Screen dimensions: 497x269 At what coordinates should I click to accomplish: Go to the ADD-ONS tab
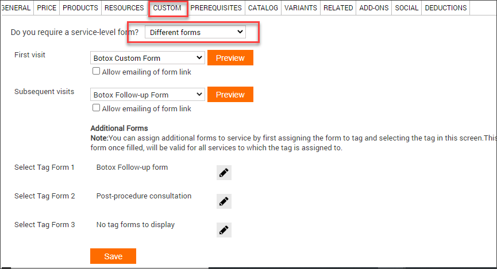[x=373, y=7]
